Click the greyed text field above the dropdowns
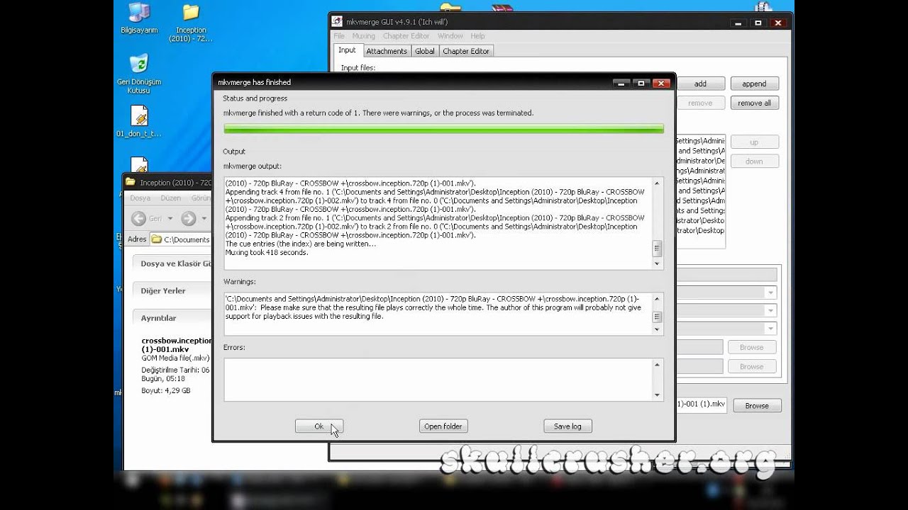The image size is (908, 510). [726, 275]
